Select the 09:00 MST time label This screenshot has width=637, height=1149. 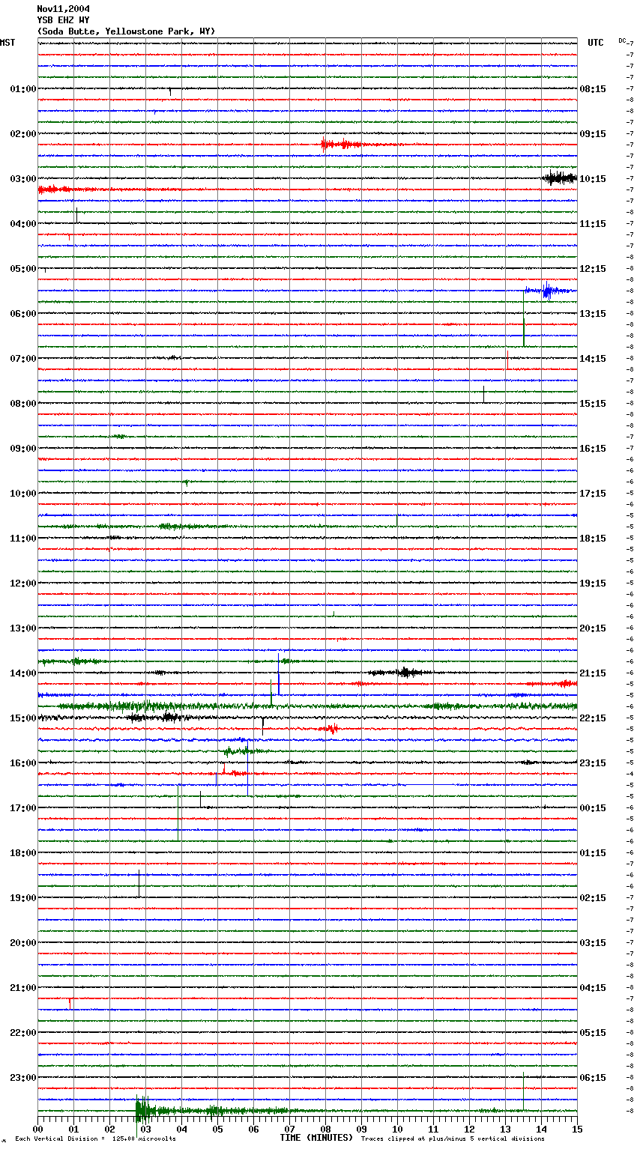23,449
